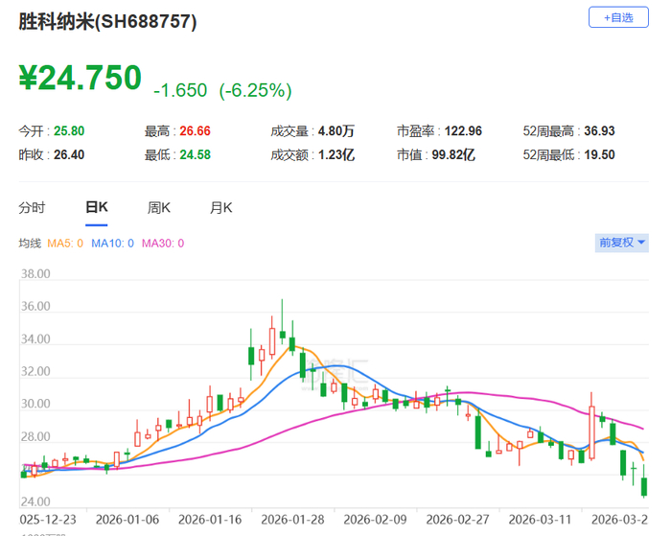
Task: Click the 32.00 price axis label
Action: 35,371
